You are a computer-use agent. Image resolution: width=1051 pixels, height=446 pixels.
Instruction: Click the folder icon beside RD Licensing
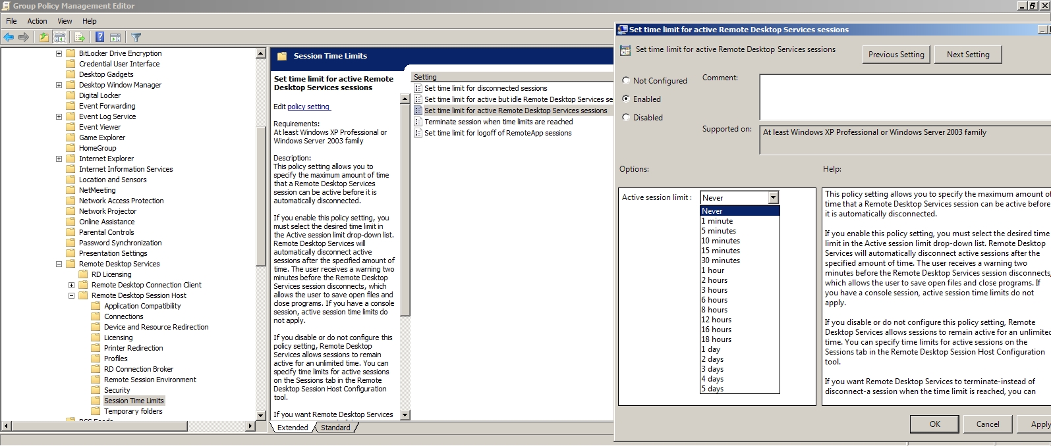point(83,274)
